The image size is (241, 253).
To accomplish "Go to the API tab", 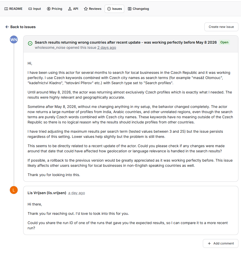I will click(x=73, y=9).
